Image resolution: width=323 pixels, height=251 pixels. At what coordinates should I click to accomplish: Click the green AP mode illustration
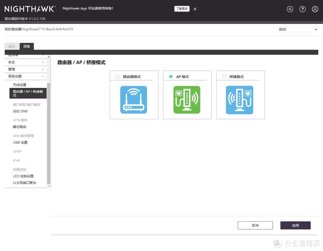pyautogui.click(x=187, y=100)
